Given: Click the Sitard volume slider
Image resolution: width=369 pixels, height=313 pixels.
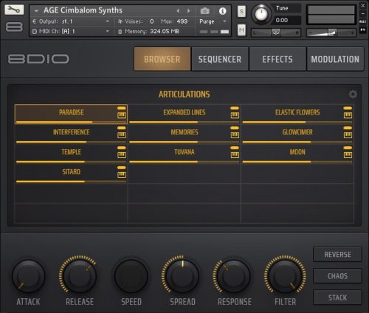Looking at the screenshot, I should point(71,182).
